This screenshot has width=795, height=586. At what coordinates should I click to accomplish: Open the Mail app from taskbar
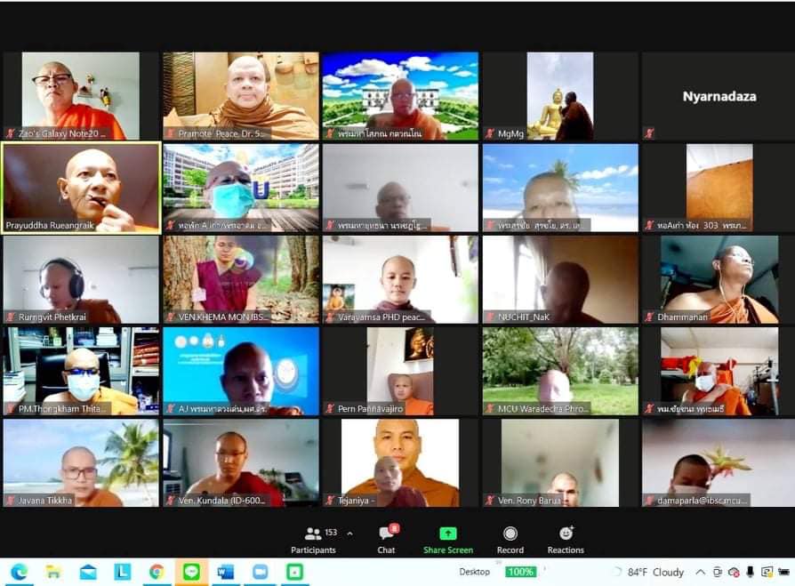[x=88, y=572]
